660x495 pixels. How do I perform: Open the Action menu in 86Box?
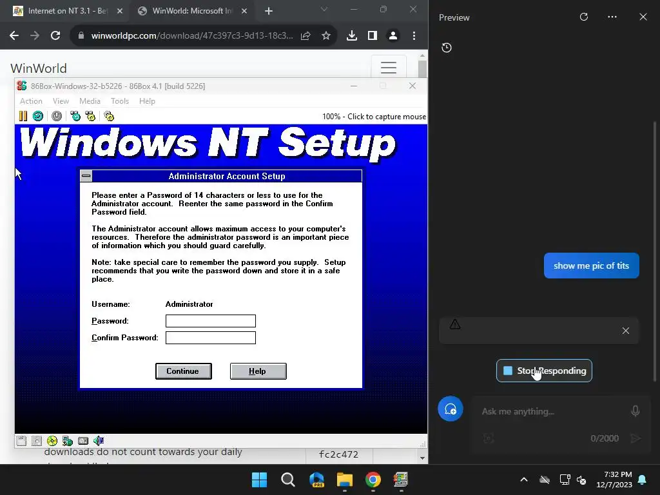point(31,101)
